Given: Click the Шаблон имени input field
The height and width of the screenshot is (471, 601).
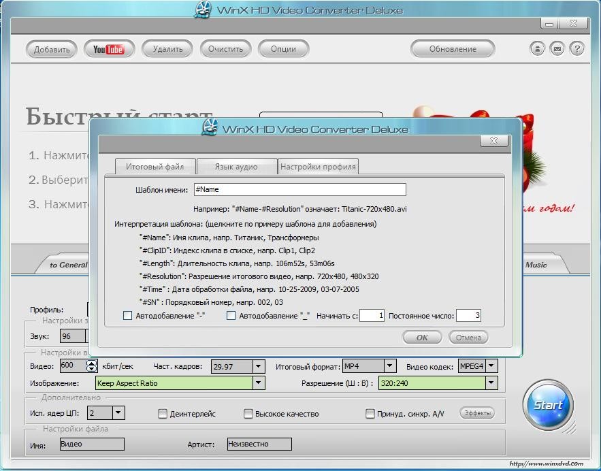Looking at the screenshot, I should click(x=299, y=189).
